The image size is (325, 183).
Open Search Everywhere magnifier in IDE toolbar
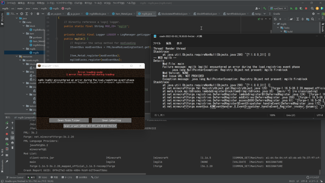point(312,8)
